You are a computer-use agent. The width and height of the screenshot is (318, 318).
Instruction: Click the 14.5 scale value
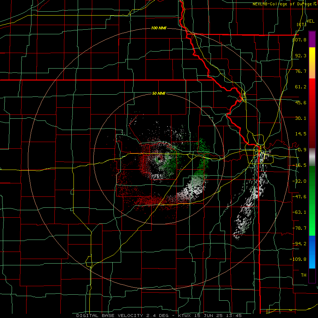click(301, 134)
